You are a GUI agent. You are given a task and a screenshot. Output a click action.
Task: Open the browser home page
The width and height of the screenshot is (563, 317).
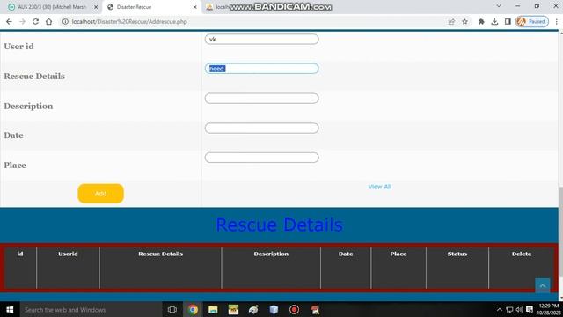pos(49,21)
